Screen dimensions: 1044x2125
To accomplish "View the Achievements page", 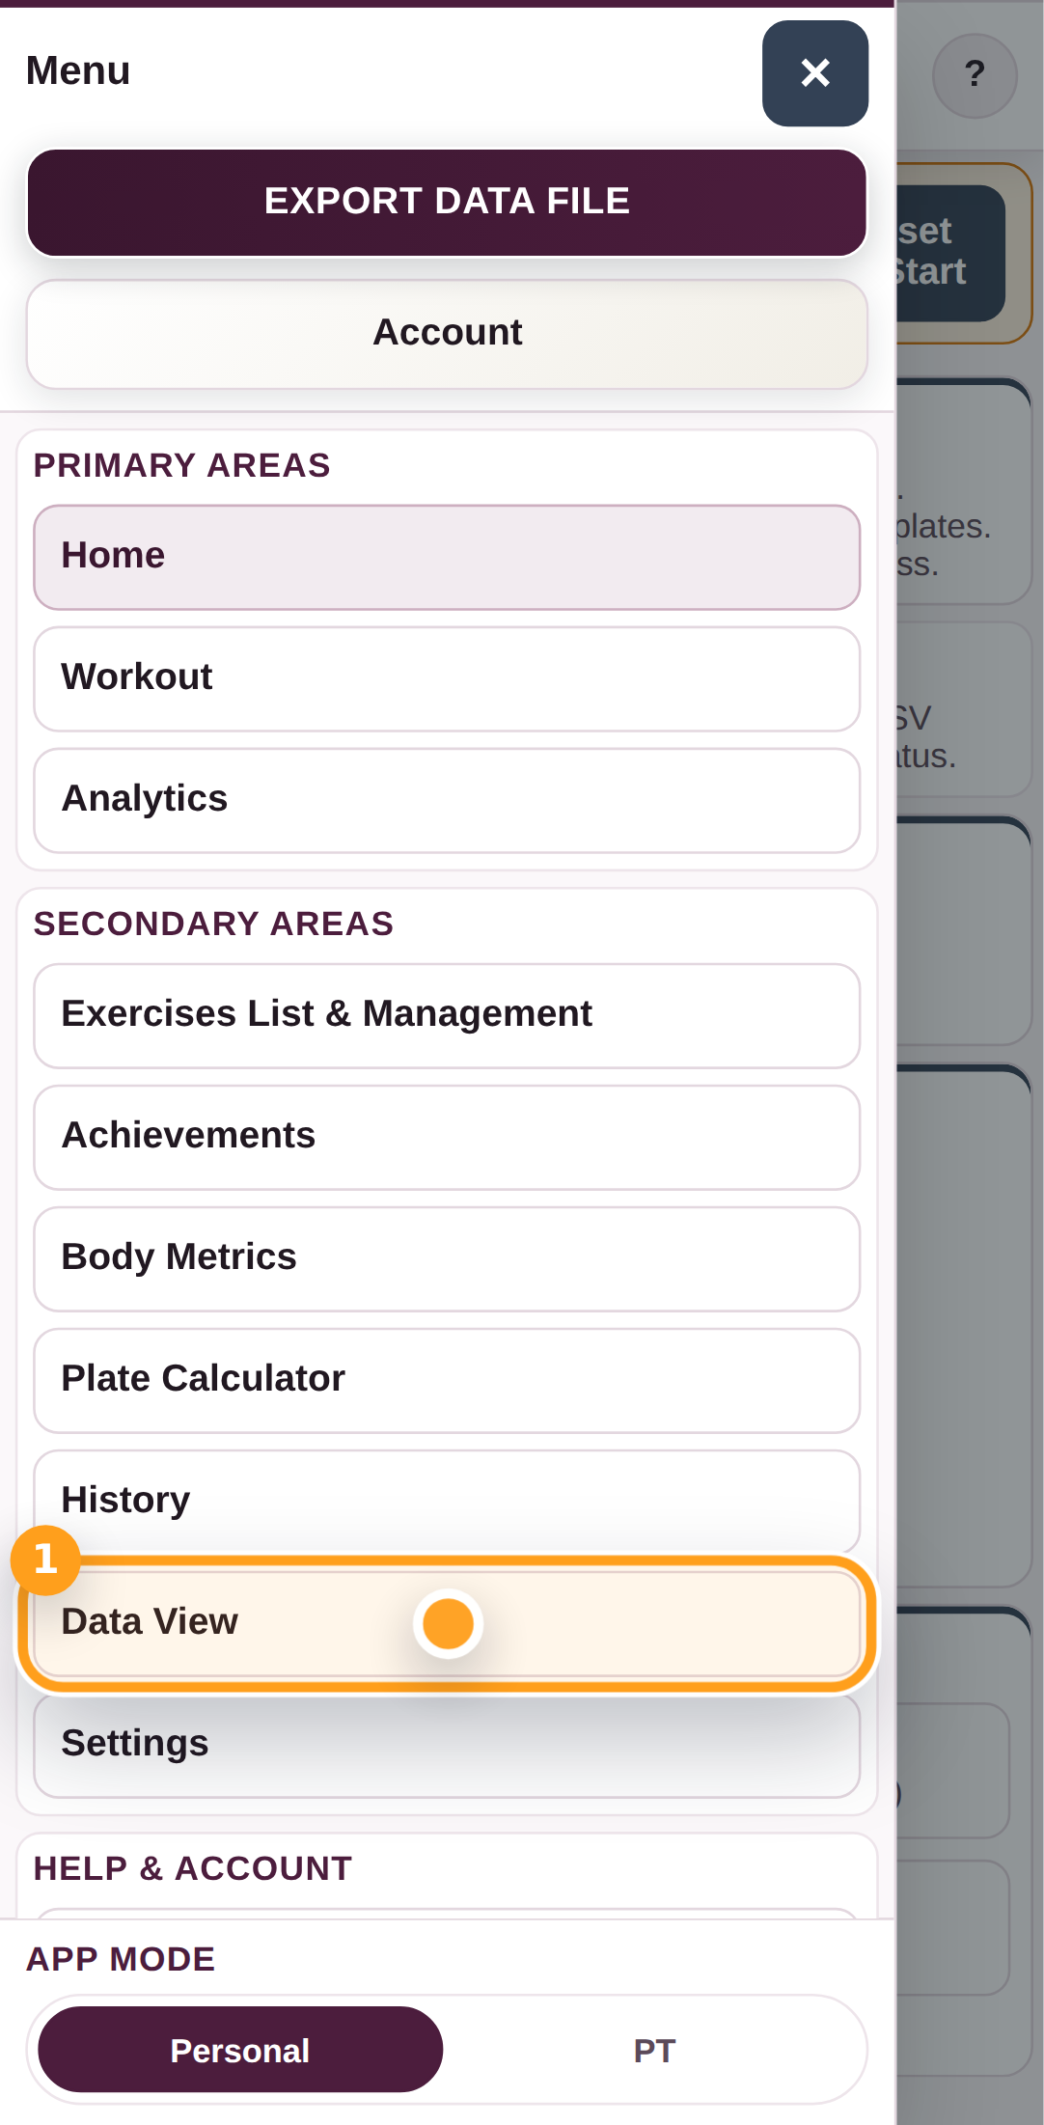I will [447, 1137].
